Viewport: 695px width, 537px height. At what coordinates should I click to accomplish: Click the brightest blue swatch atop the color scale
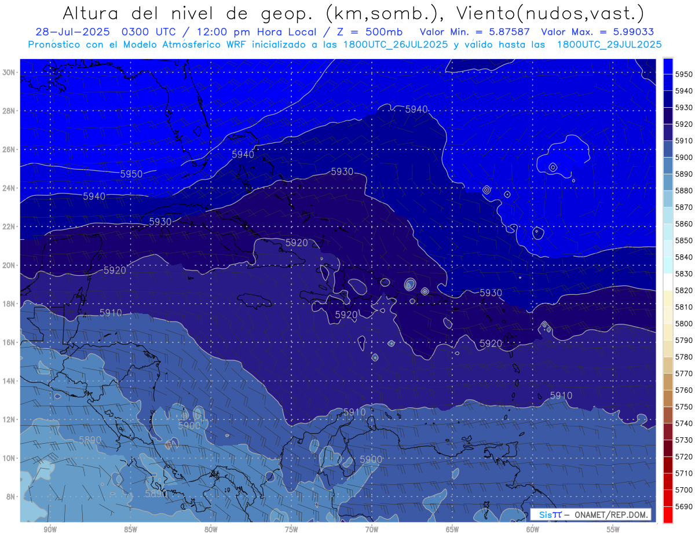click(668, 66)
